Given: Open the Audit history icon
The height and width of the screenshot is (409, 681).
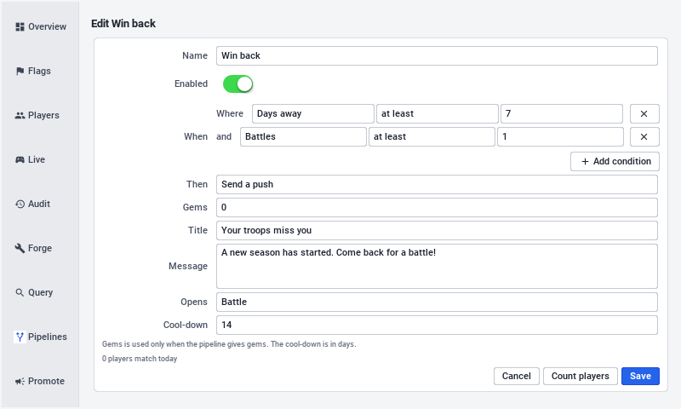Looking at the screenshot, I should [20, 204].
